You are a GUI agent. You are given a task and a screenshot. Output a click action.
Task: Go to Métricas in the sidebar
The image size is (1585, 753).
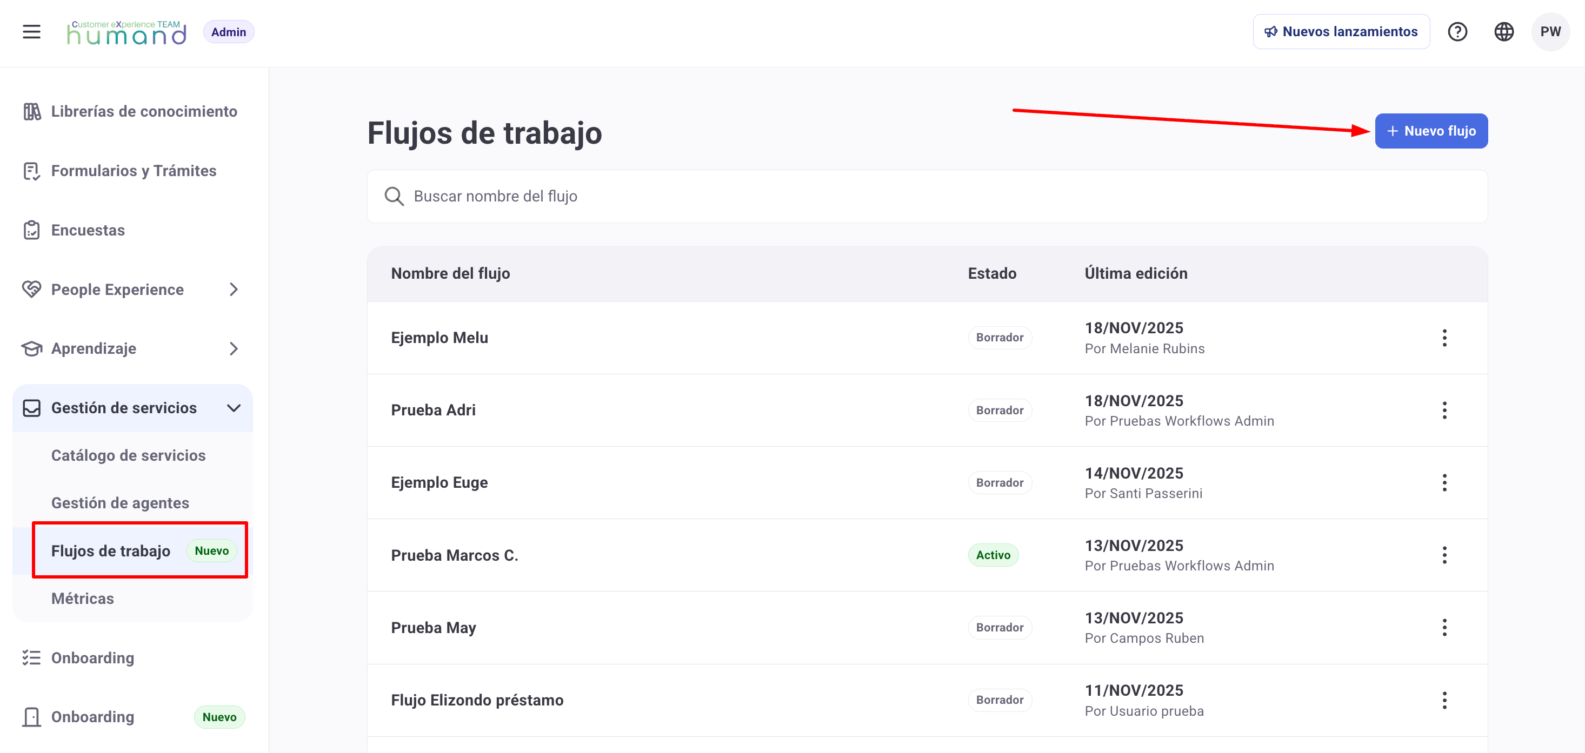(x=83, y=598)
